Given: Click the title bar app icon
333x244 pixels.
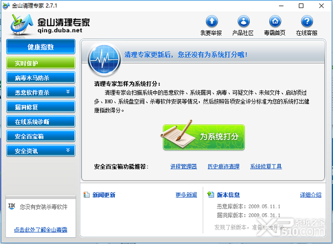Looking at the screenshot, I should point(6,6).
